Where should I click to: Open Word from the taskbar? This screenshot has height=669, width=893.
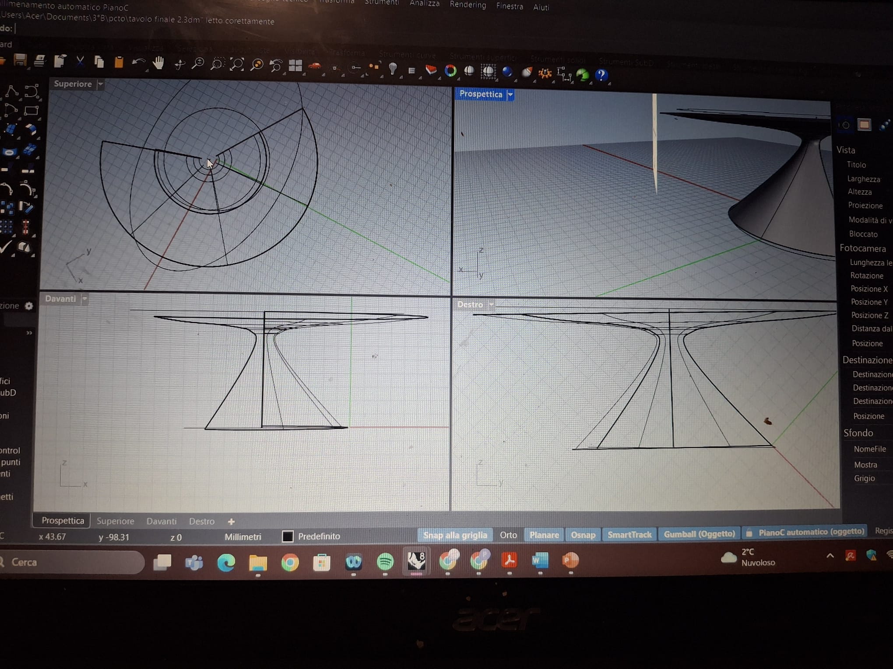coord(540,561)
